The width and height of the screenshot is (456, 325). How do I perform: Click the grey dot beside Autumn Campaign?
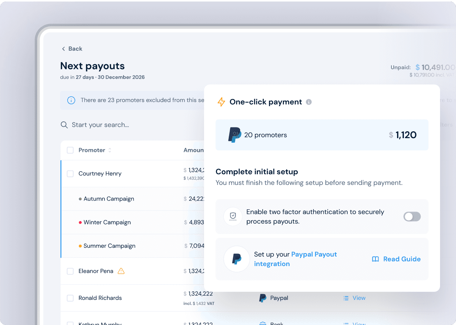(x=80, y=199)
